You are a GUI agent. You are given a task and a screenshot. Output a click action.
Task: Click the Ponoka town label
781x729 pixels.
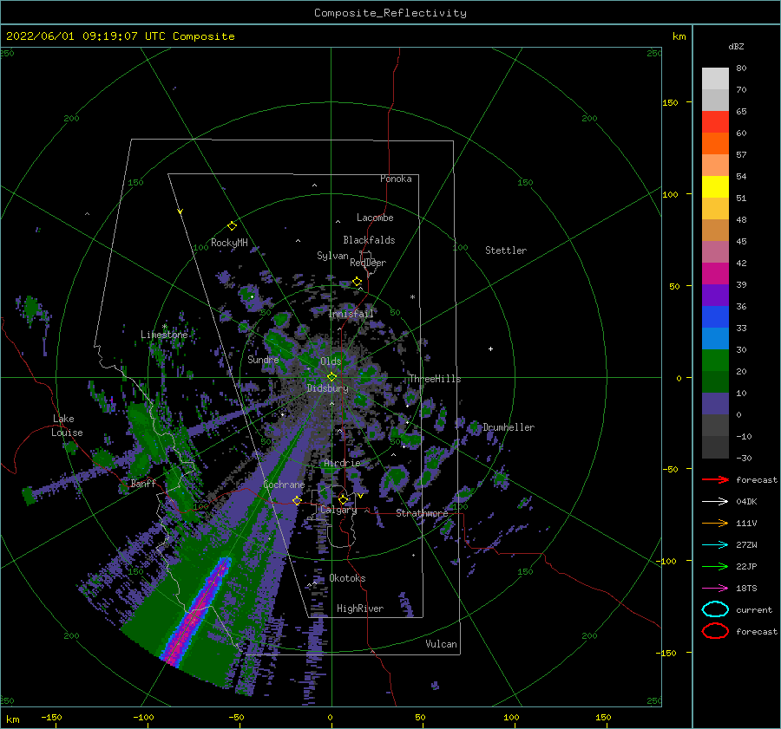pyautogui.click(x=396, y=179)
